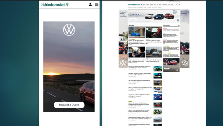Open the Opinion menu on desktop page
This screenshot has height=126, width=223.
(x=148, y=4)
